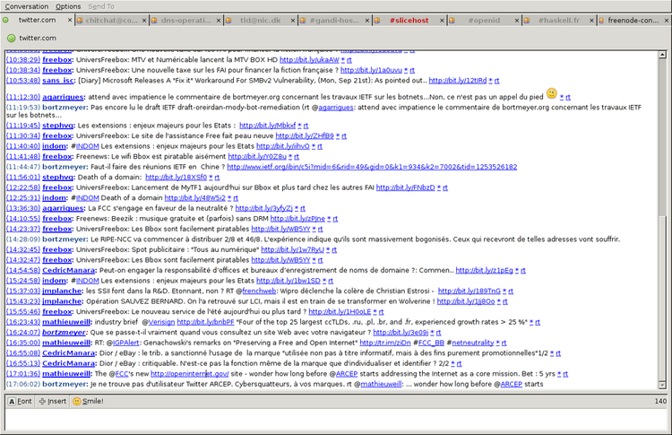
Task: Switch to the #slicehost tab
Action: [409, 20]
